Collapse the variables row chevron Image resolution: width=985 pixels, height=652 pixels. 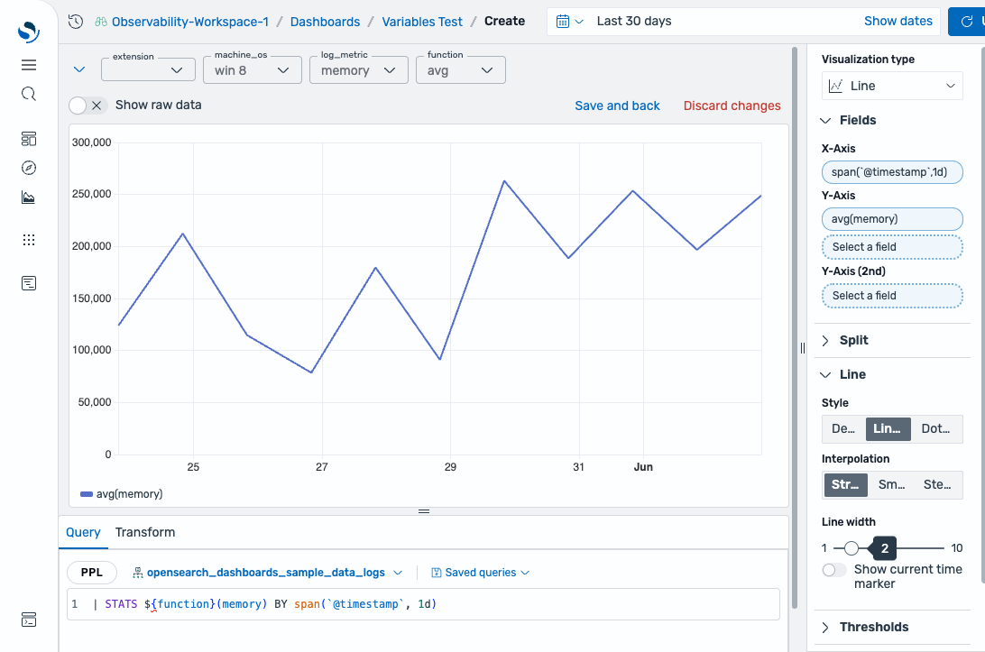79,69
